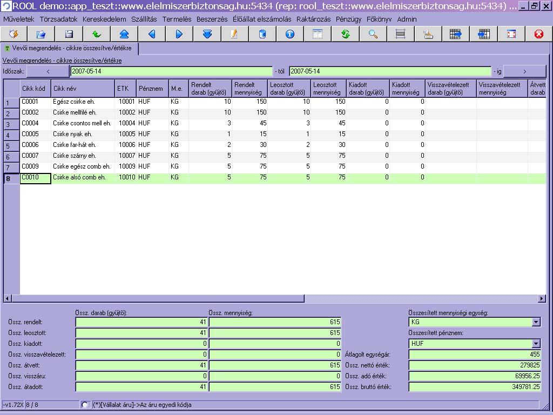Click the new record toolbar icon
The width and height of the screenshot is (553, 415).
pyautogui.click(x=14, y=34)
